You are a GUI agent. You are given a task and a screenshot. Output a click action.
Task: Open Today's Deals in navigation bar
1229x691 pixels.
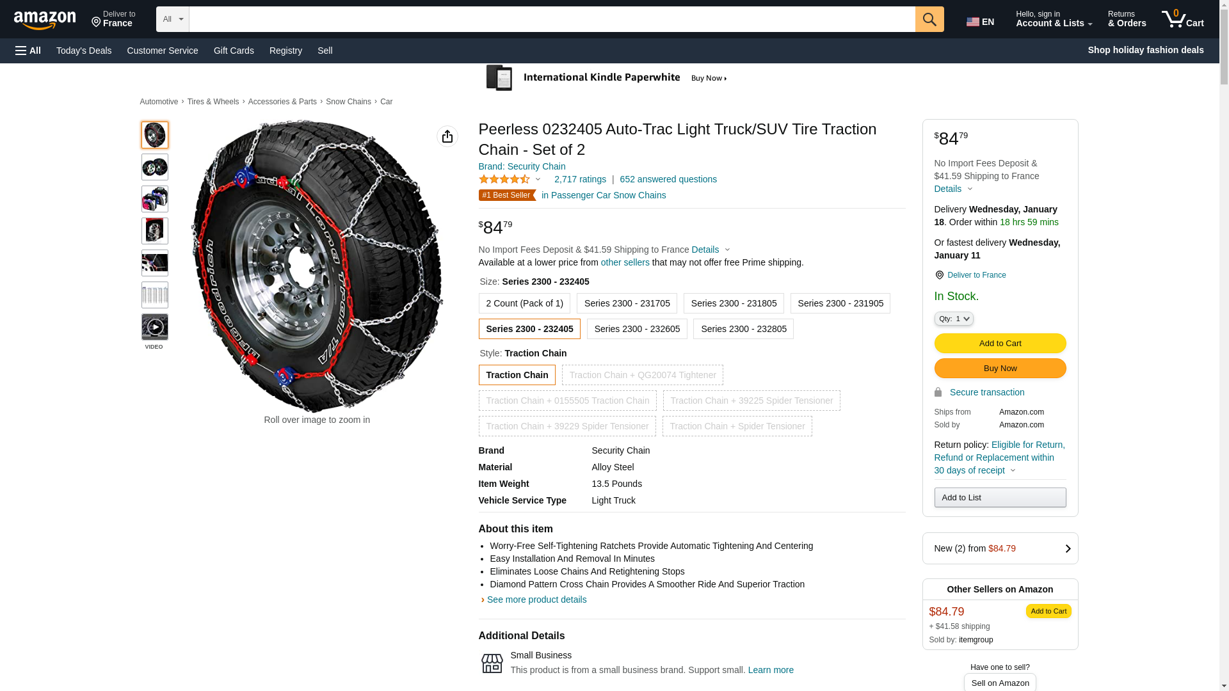pyautogui.click(x=84, y=51)
